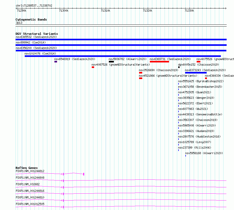This screenshot has height=210, width=234.
Task: Open FOXP1|NM_001244812 transcript label
Action: click(30, 171)
